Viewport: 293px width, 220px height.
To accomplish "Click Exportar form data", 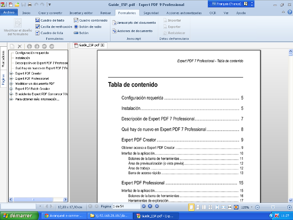I will [172, 27].
